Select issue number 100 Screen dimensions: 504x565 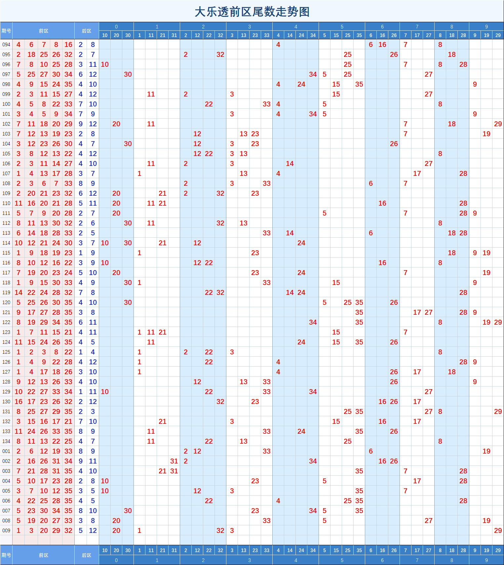(6, 104)
